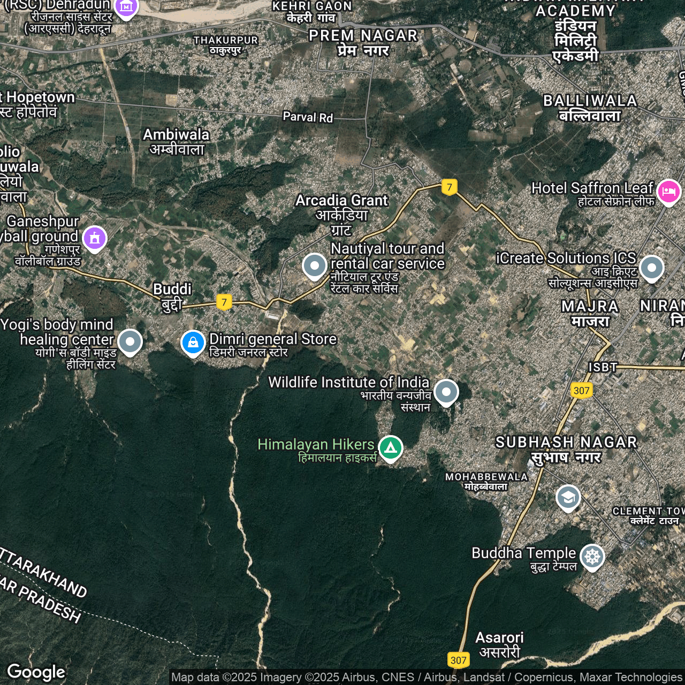Screen dimensions: 685x685
Task: Click the Nautiyal tour and rental car pin
Action: click(315, 265)
